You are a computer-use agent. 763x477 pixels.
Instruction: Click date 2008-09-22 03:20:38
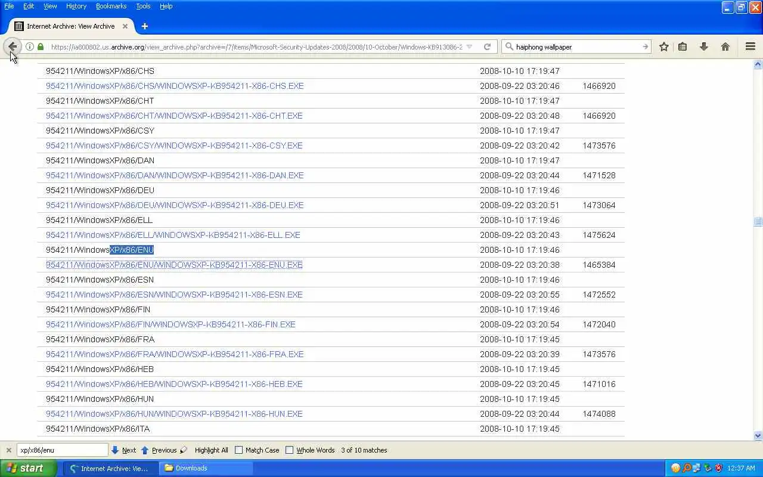tap(520, 265)
